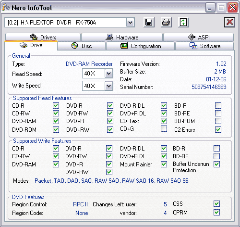Image resolution: width=240 pixels, height=227 pixels.
Task: Toggle DVD+R DL read feature checkbox
Action: click(164, 113)
